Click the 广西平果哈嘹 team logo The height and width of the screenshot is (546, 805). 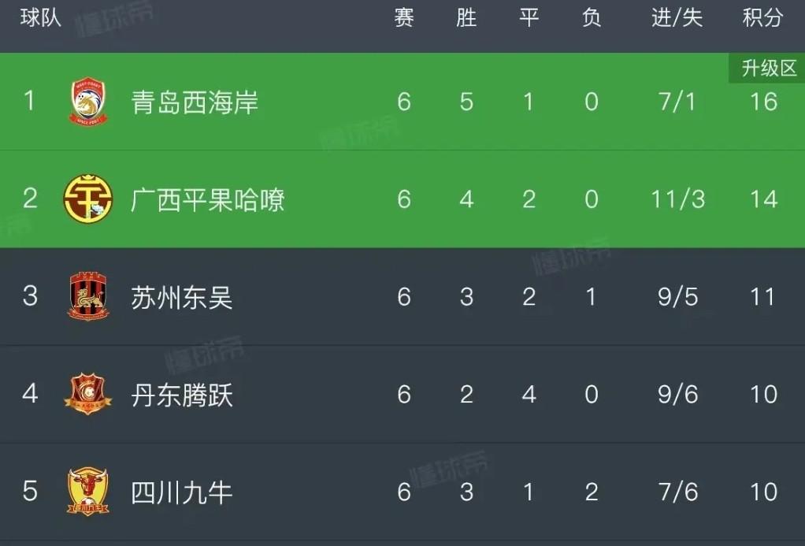coord(87,199)
